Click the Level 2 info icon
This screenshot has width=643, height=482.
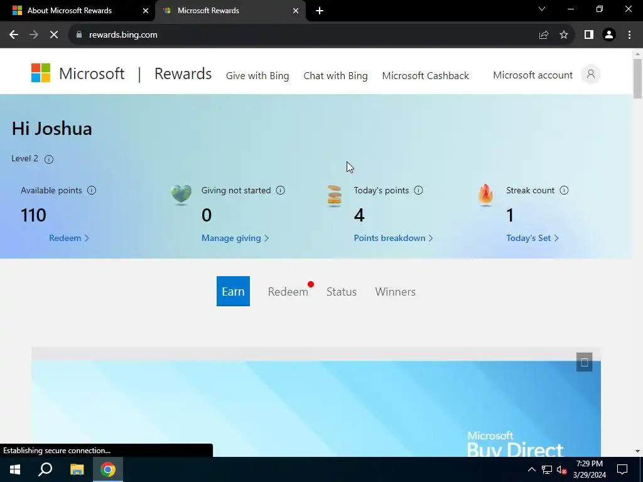(x=49, y=159)
